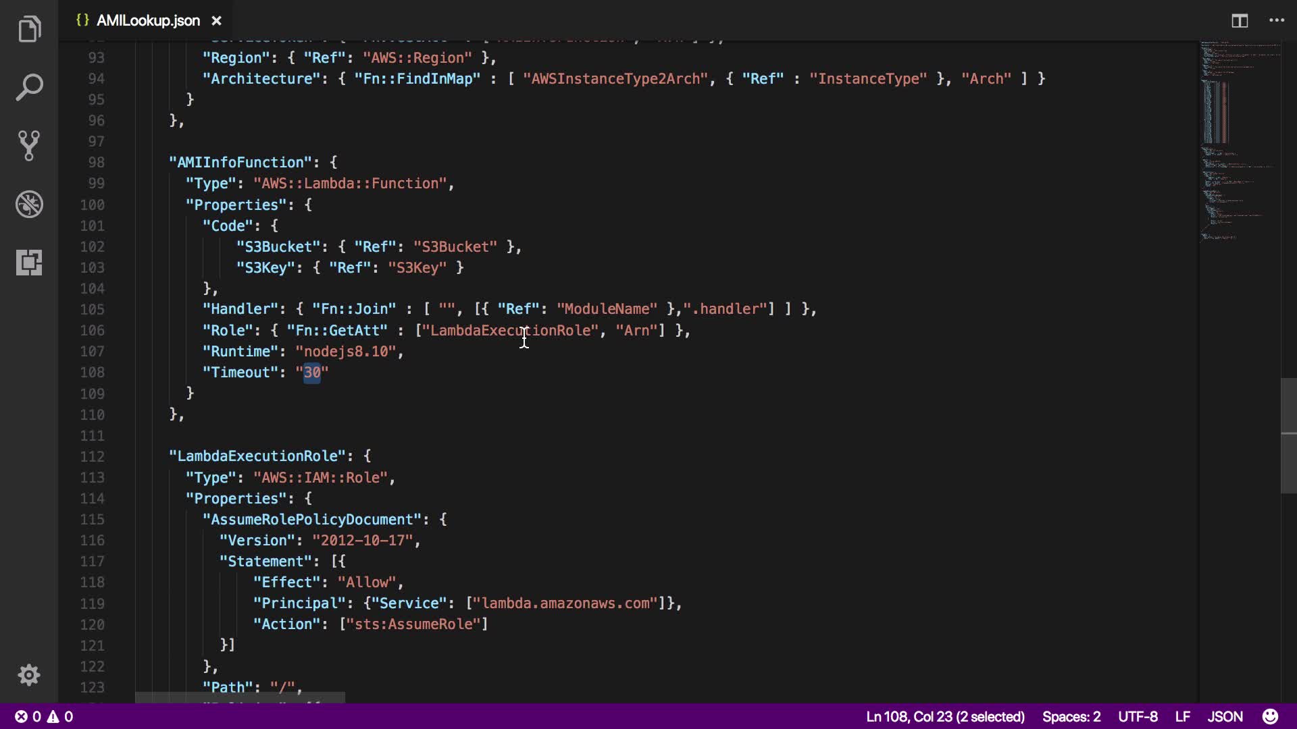This screenshot has width=1297, height=729.
Task: Open the Source Control view
Action: 29,146
